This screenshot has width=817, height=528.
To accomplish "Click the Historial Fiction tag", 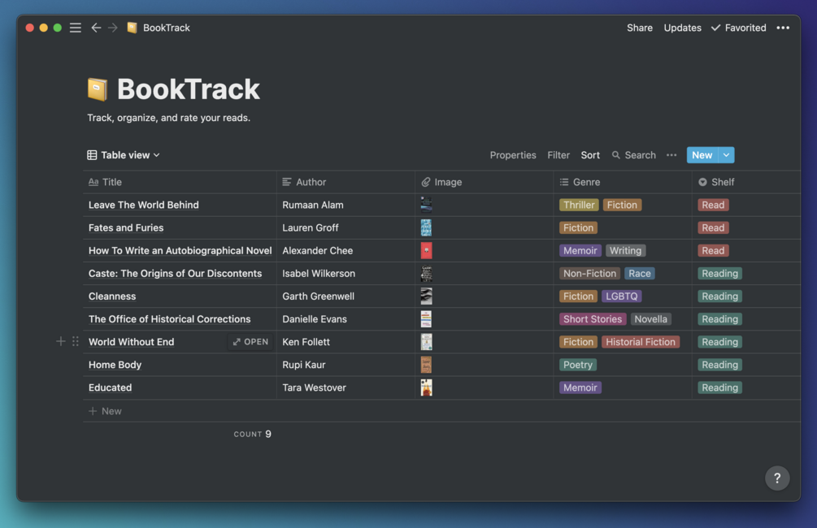I will click(641, 342).
